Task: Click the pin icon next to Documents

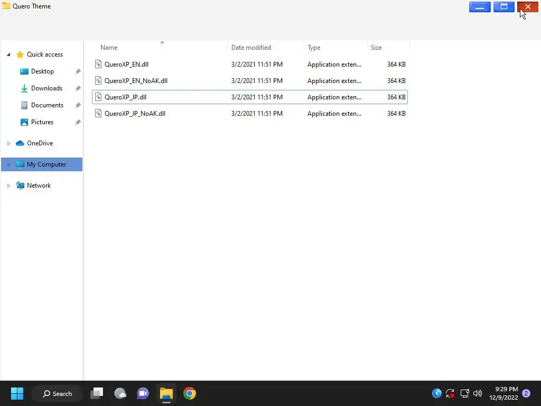Action: [78, 105]
